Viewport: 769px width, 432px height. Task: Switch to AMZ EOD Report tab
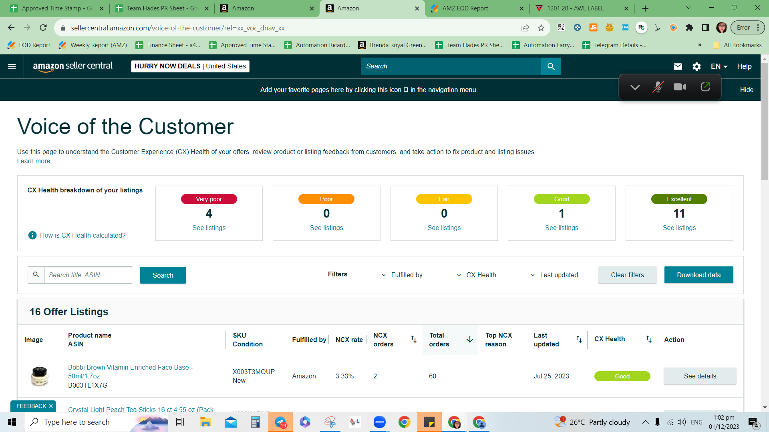[477, 8]
